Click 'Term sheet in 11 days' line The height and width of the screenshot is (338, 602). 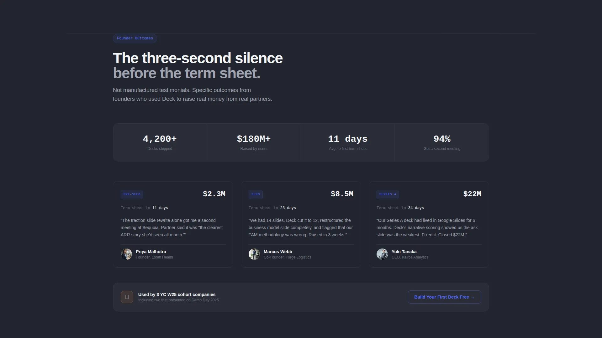[144, 208]
